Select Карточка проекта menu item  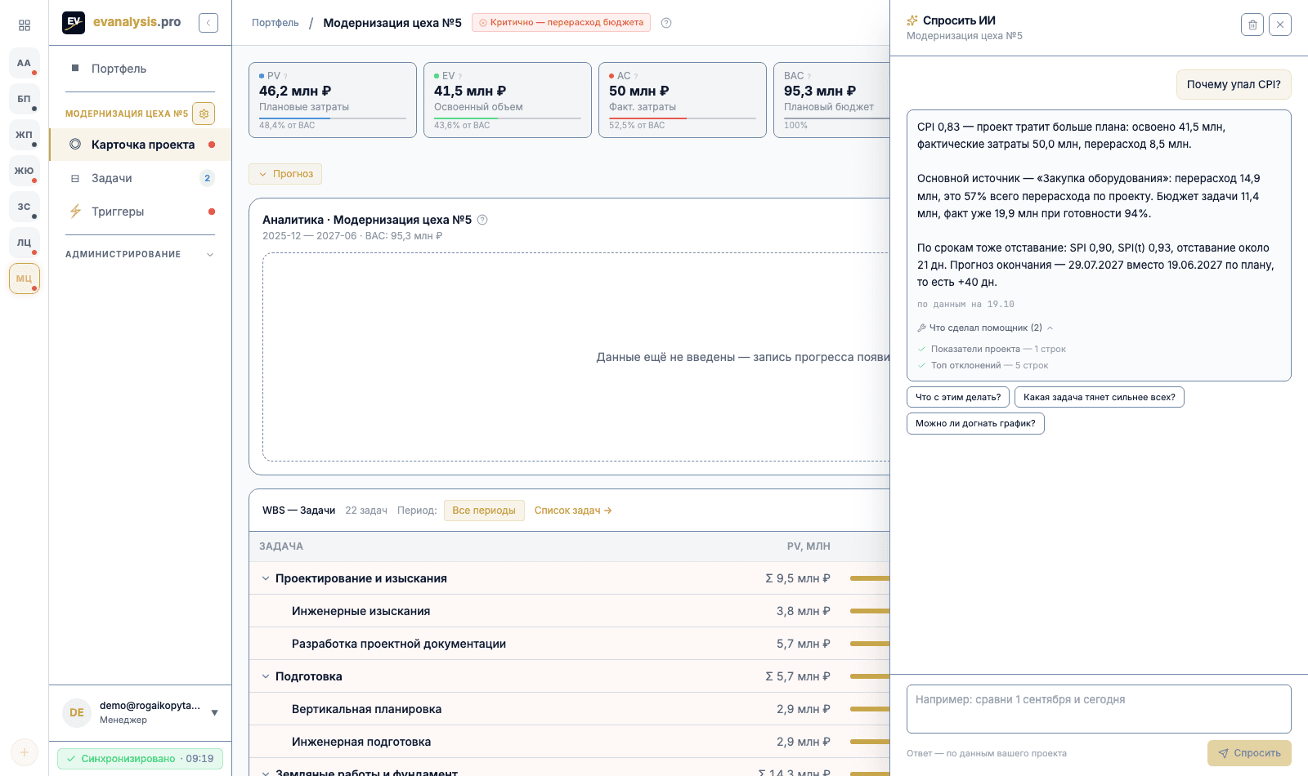point(140,145)
